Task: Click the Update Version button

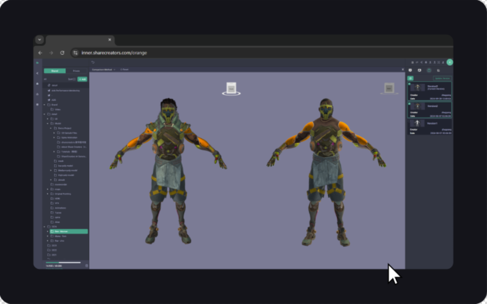Action: (442, 78)
